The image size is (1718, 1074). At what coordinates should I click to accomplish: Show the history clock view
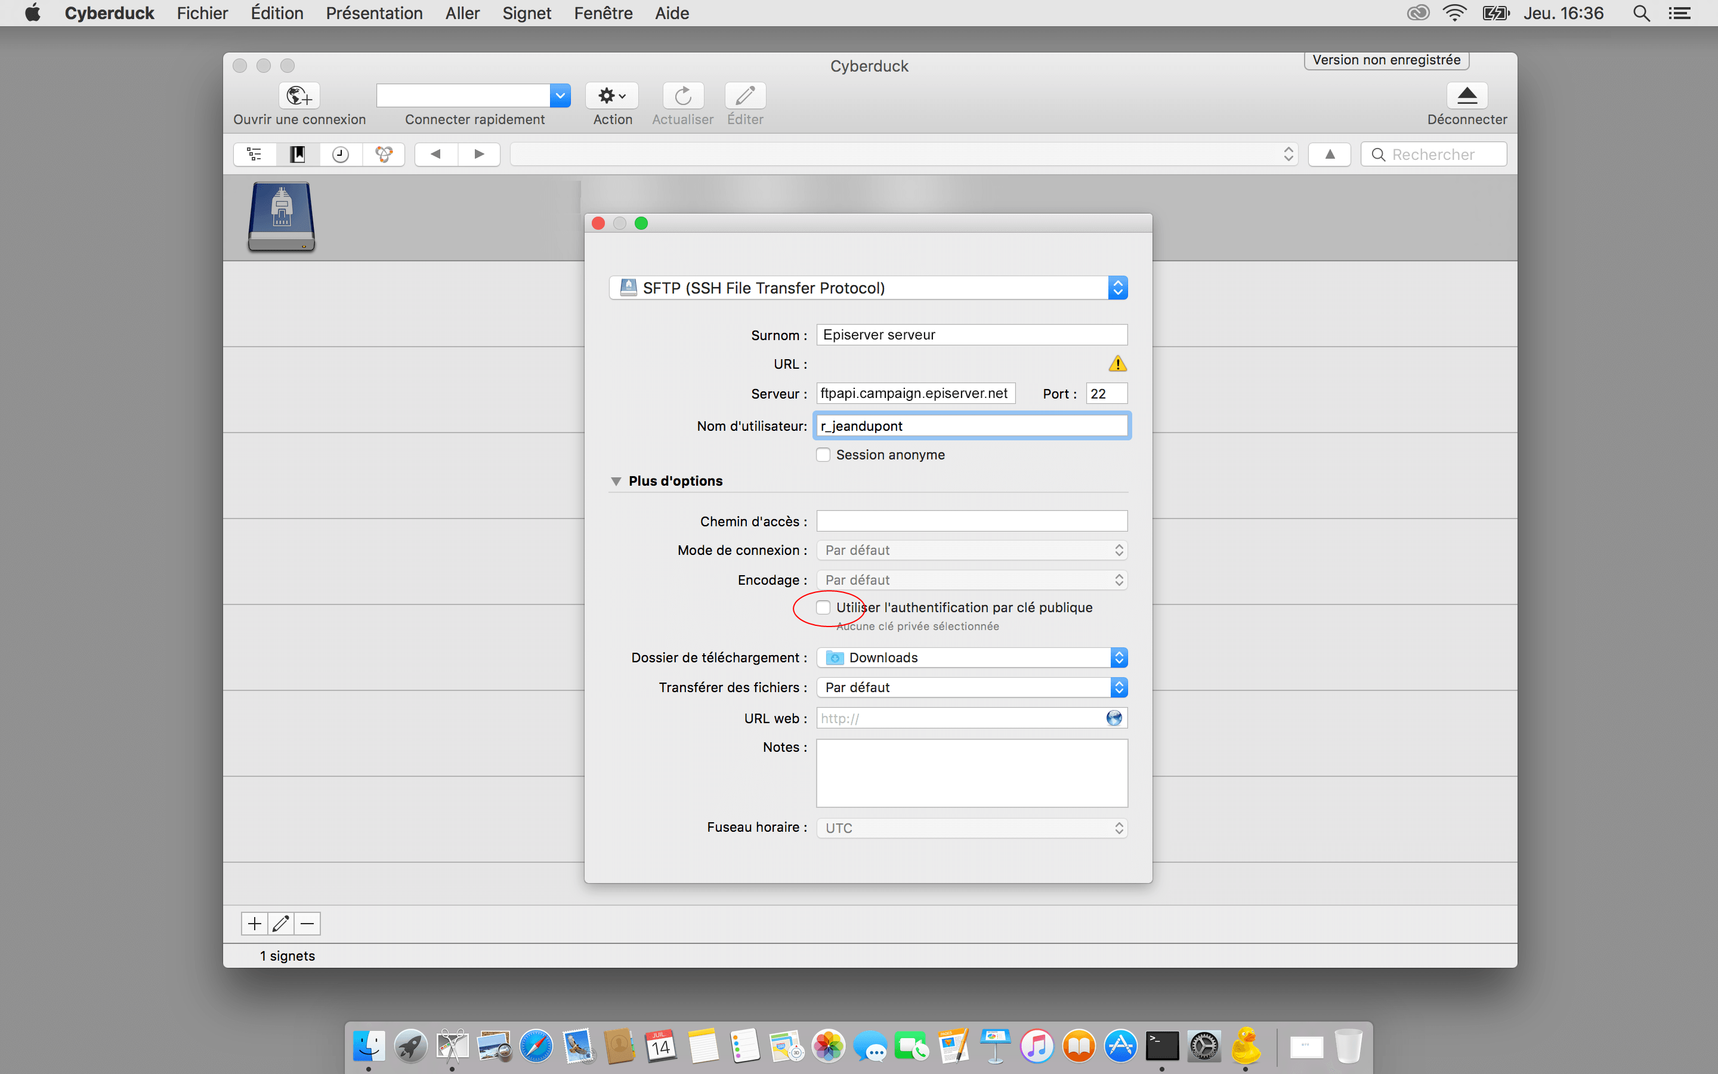(341, 154)
